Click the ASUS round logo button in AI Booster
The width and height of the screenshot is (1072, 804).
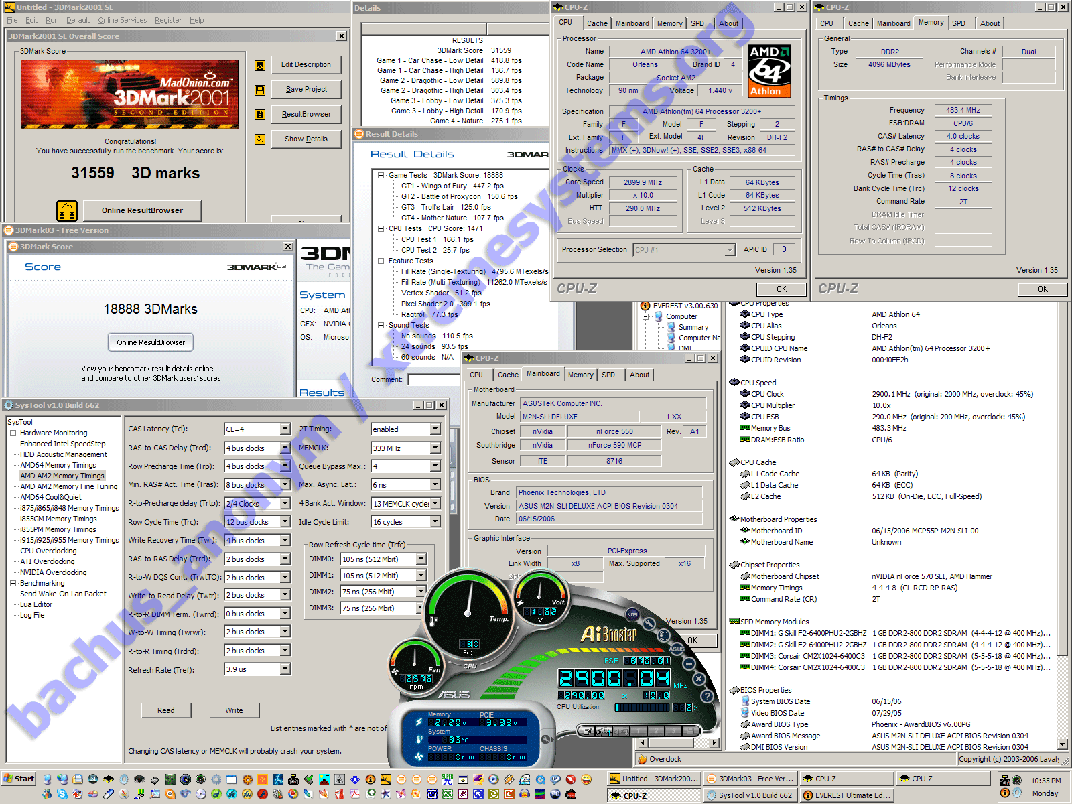pyautogui.click(x=677, y=649)
